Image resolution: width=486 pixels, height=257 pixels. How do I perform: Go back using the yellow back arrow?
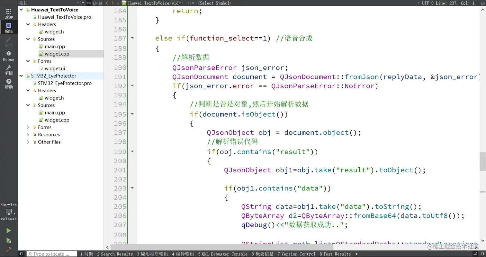coord(107,3)
